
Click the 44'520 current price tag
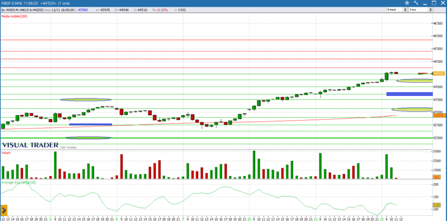click(x=438, y=74)
